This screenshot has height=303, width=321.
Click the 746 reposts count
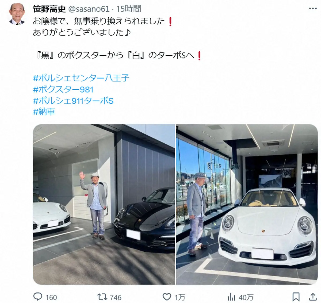click(116, 297)
